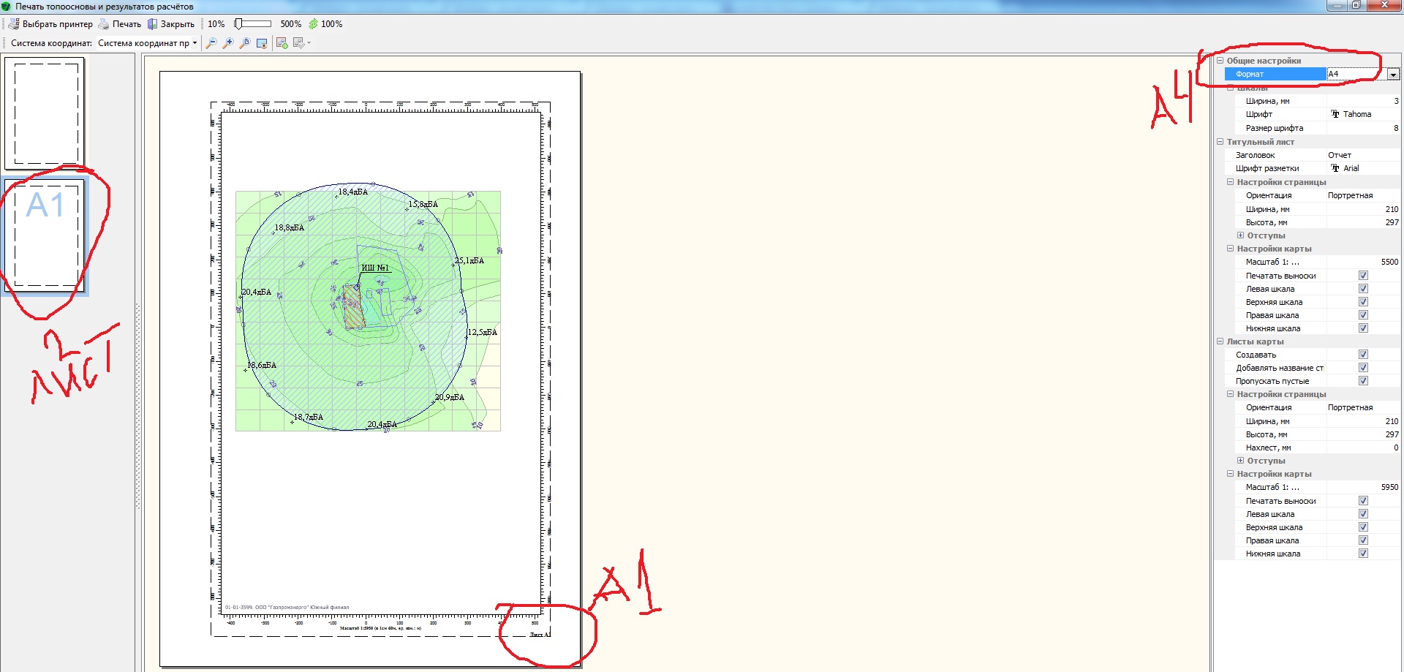This screenshot has width=1404, height=672.
Task: Click the grey checkmark sheets icon
Action: point(299,43)
